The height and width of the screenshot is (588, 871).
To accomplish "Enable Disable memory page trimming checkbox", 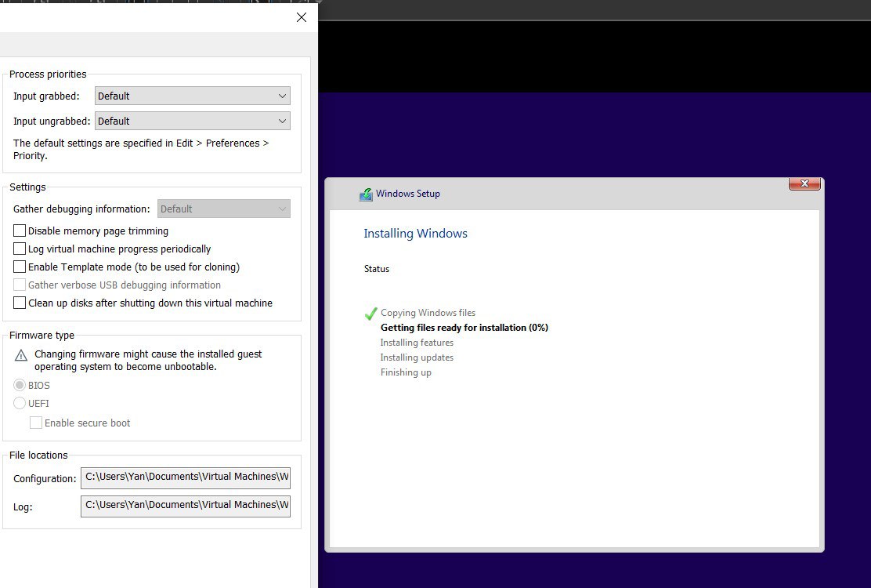I will tap(20, 230).
